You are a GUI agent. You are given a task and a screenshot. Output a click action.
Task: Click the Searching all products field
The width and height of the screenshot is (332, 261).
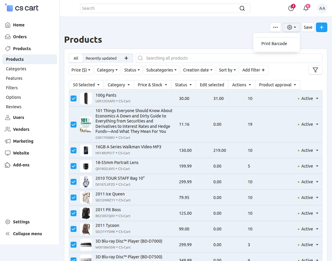point(229,58)
